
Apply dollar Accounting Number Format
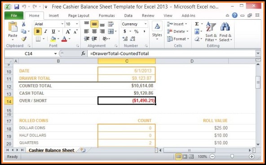[125, 31]
